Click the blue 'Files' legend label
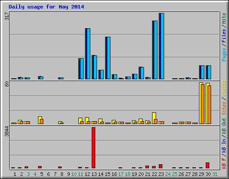 [x=224, y=36]
